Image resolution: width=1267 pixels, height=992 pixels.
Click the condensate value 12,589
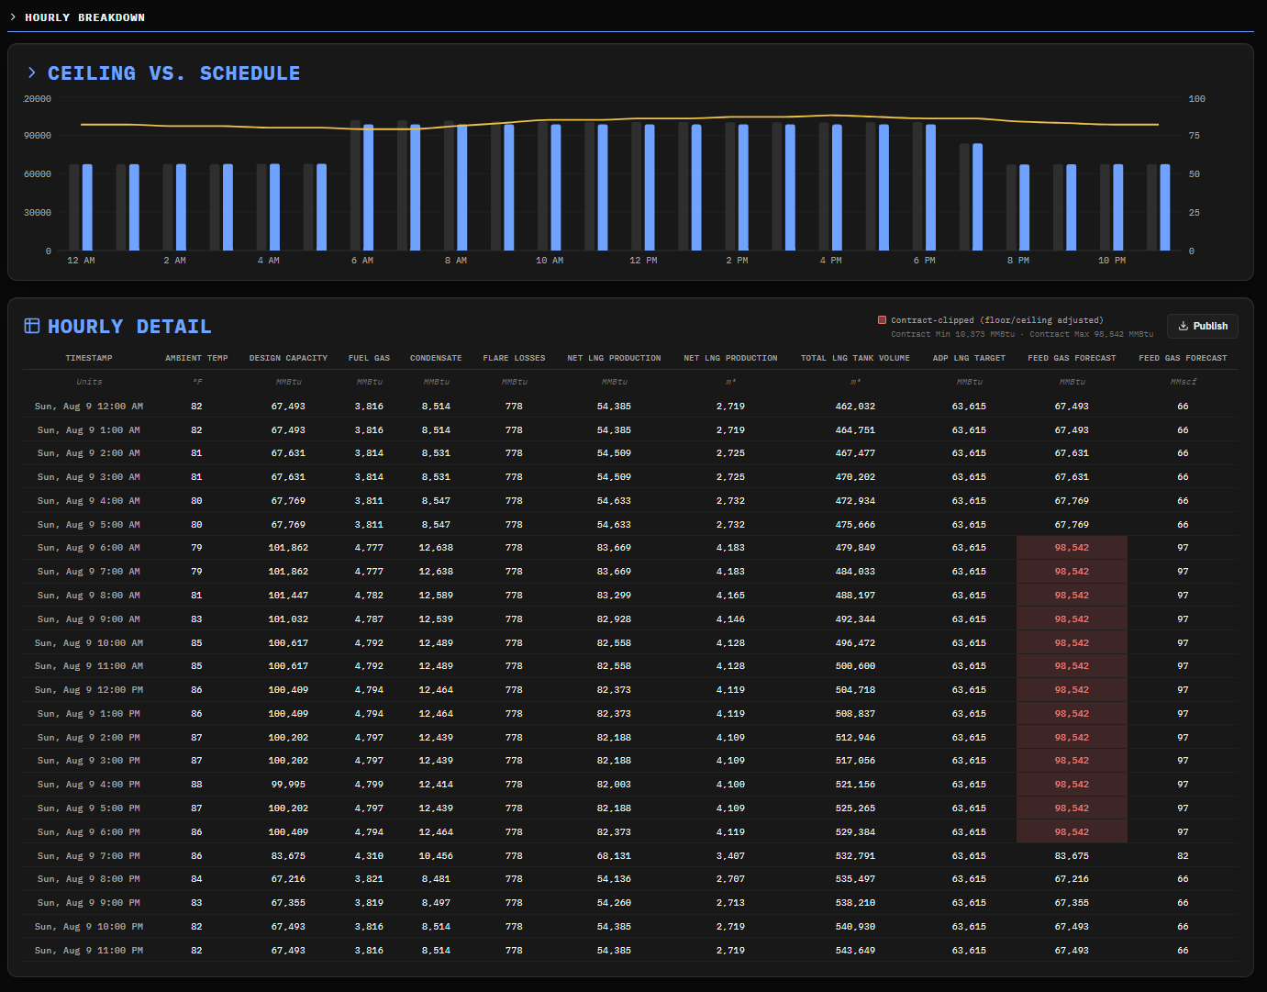click(435, 596)
